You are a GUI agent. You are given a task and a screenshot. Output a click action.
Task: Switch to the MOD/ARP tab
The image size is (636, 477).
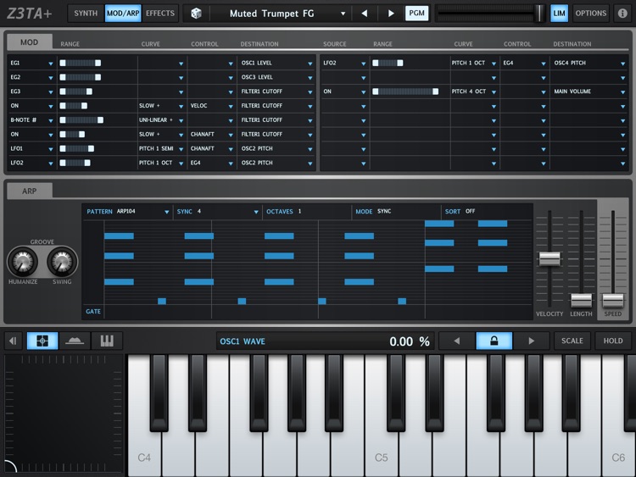123,14
